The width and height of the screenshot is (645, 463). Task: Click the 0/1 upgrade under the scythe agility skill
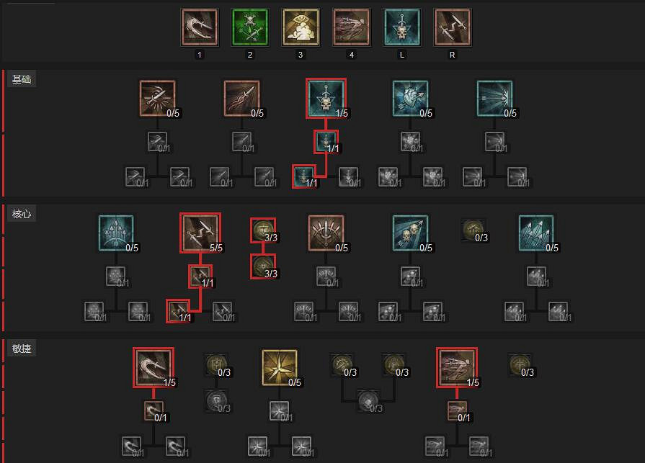[x=154, y=411]
